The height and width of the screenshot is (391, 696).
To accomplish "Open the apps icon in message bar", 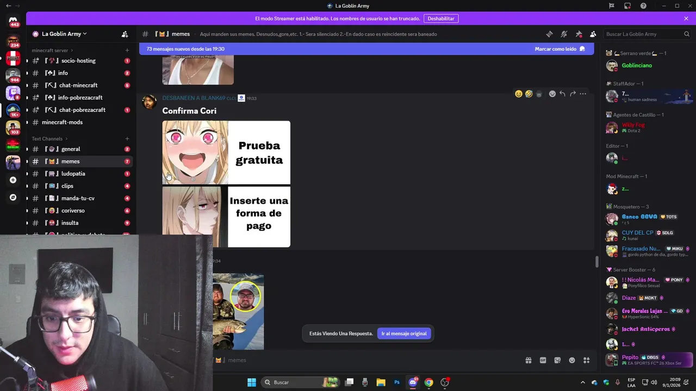I will [587, 360].
